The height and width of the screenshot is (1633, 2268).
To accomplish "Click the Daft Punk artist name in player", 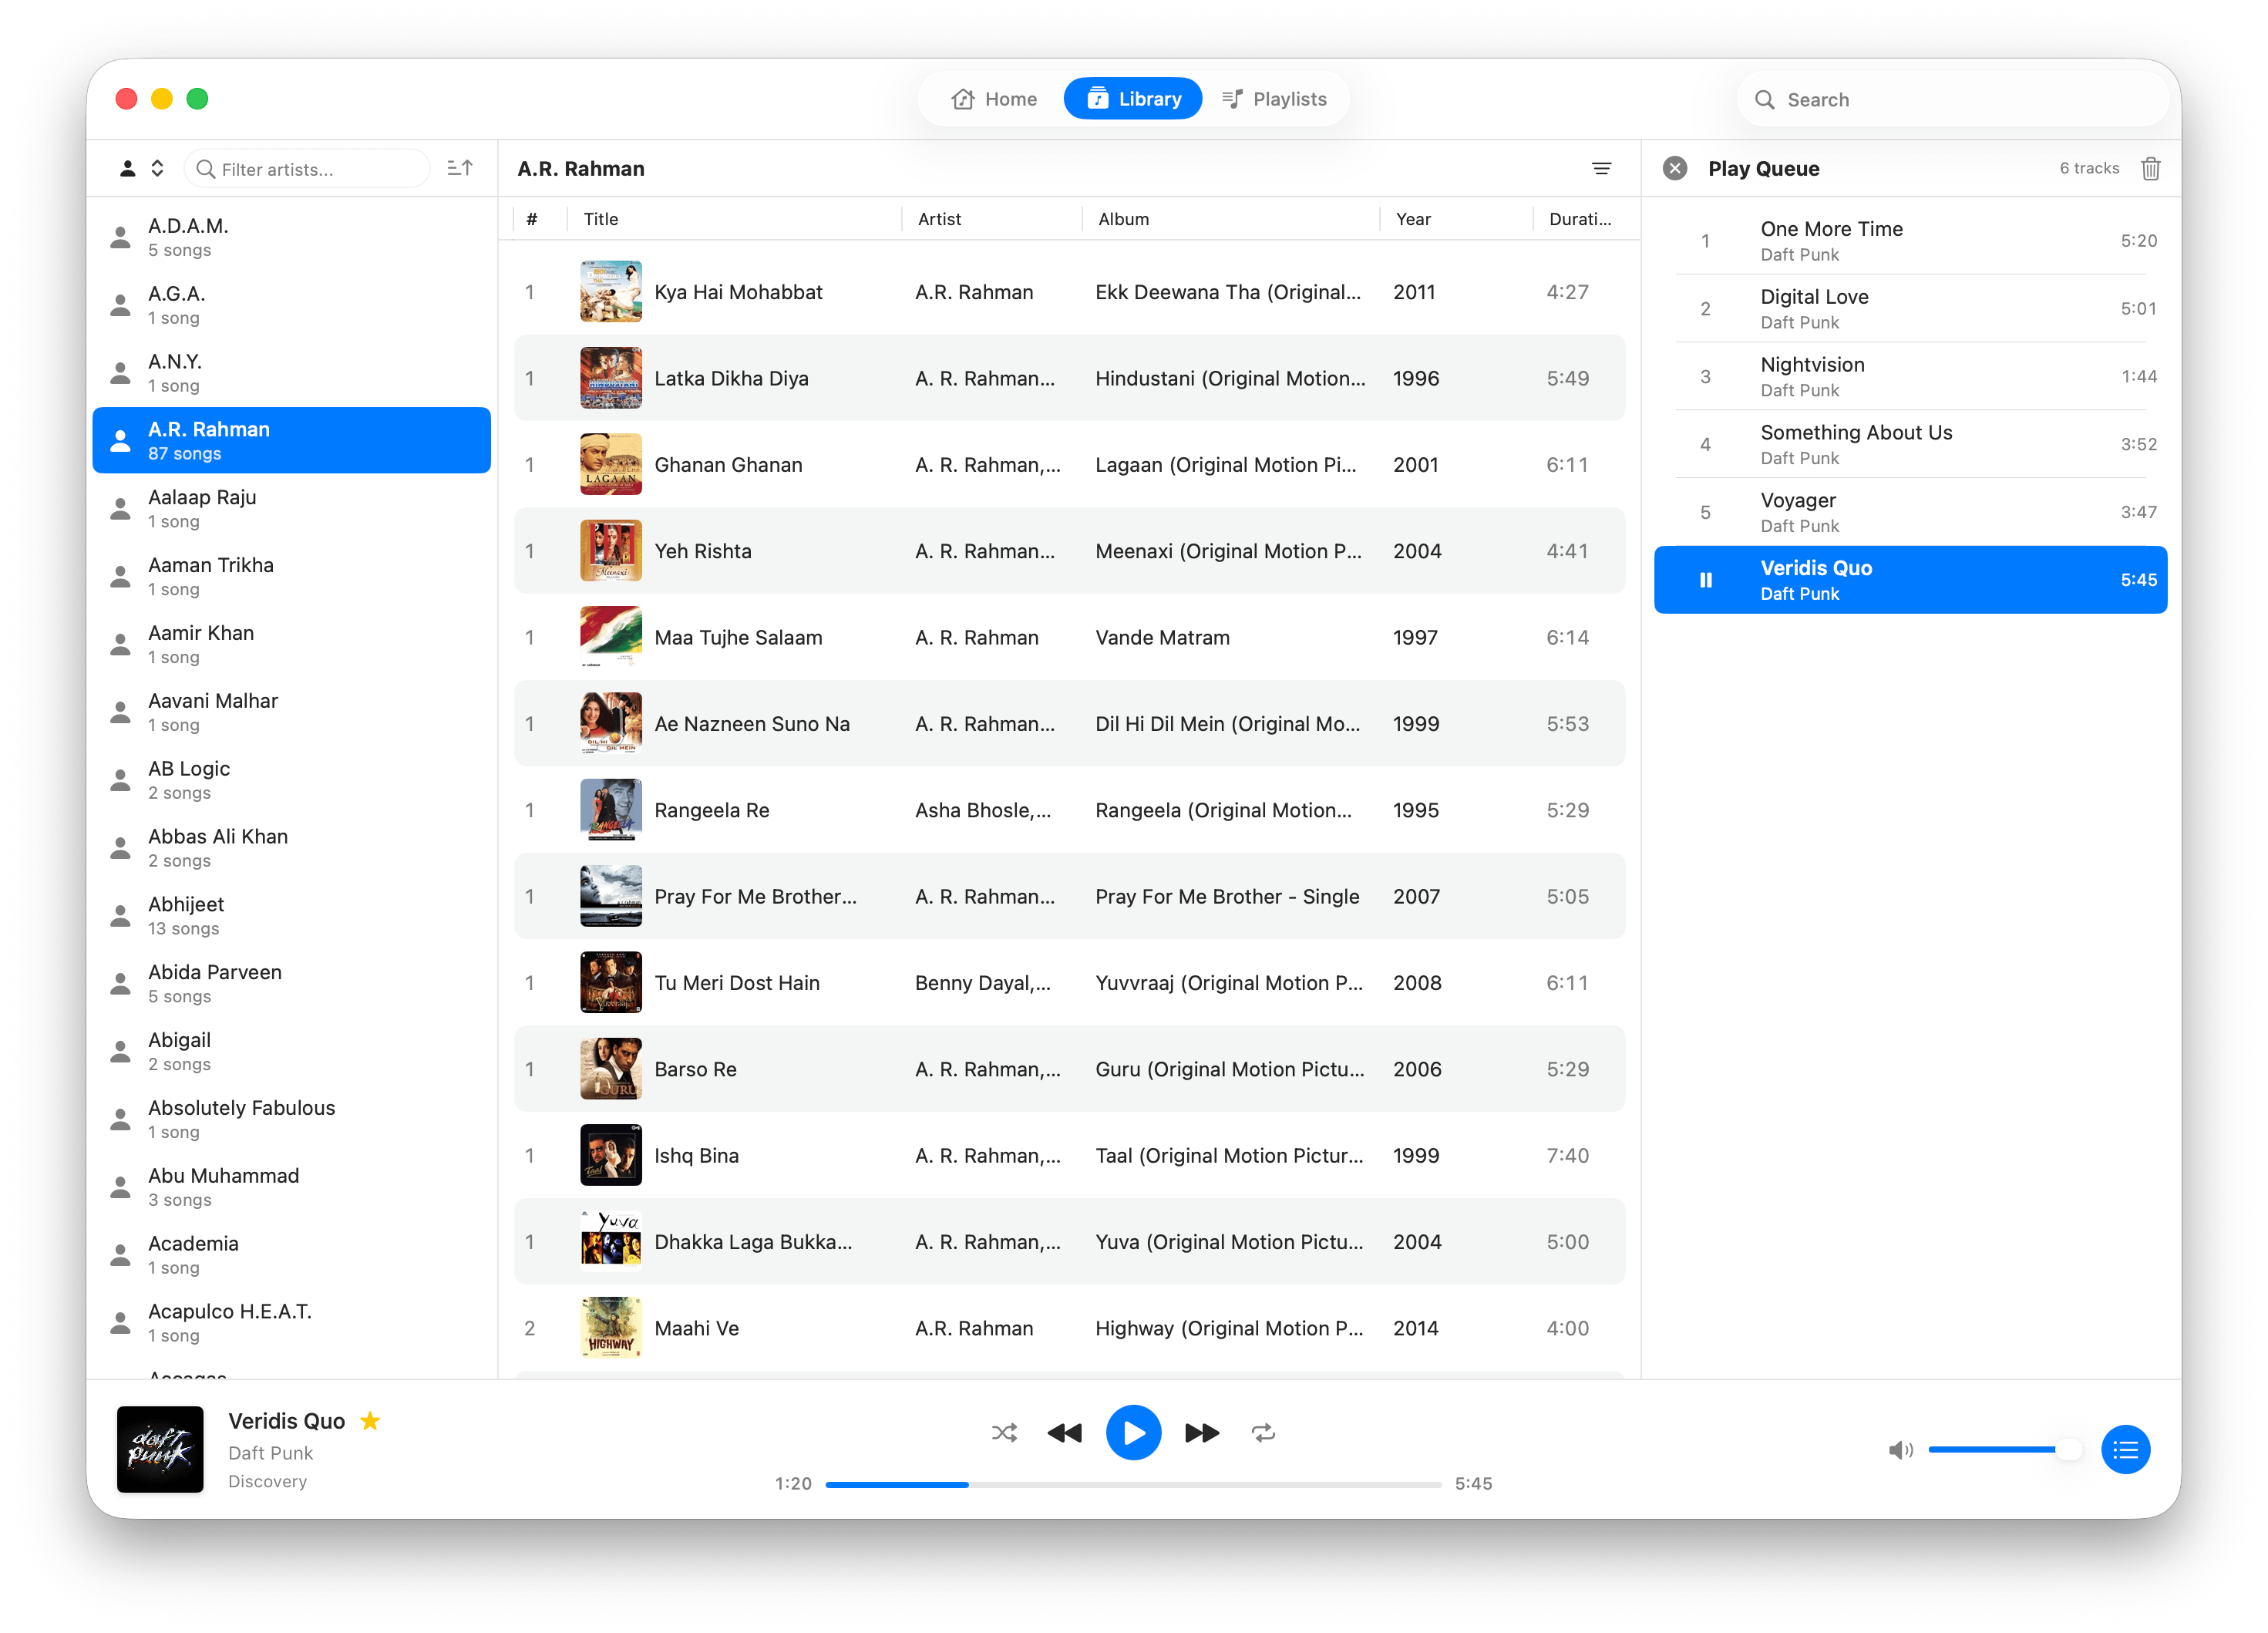I will [x=270, y=1453].
